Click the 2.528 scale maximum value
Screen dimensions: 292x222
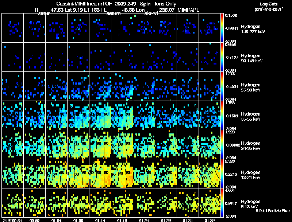point(230,161)
